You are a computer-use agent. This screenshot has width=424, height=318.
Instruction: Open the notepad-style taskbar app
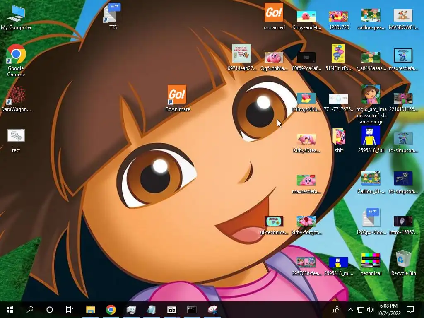pos(152,310)
